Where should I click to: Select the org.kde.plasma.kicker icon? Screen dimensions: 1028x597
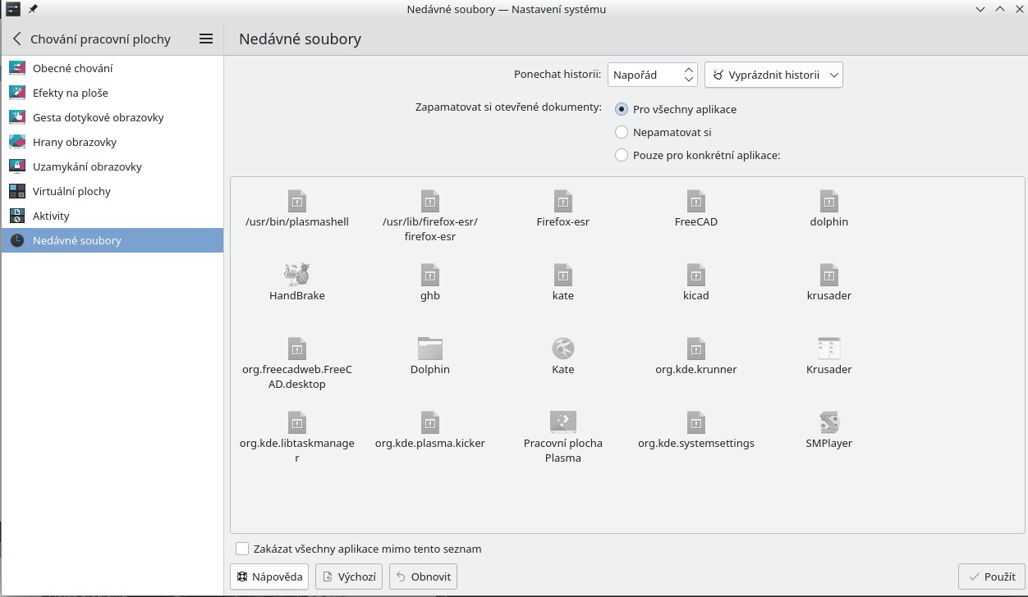tap(430, 422)
